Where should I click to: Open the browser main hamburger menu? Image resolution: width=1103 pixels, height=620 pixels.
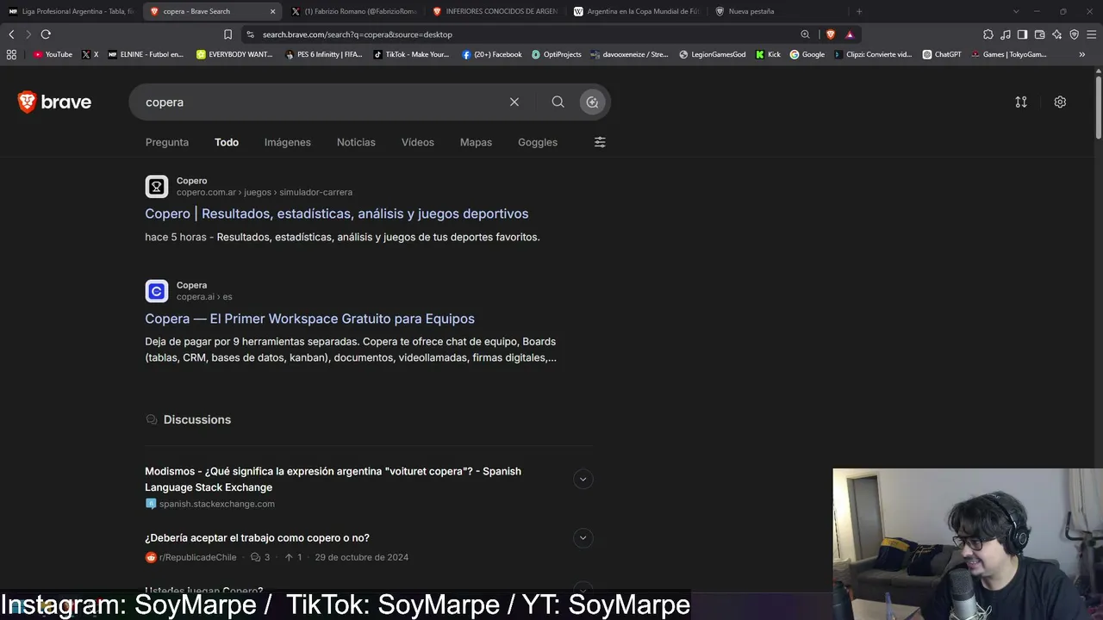pos(1091,34)
